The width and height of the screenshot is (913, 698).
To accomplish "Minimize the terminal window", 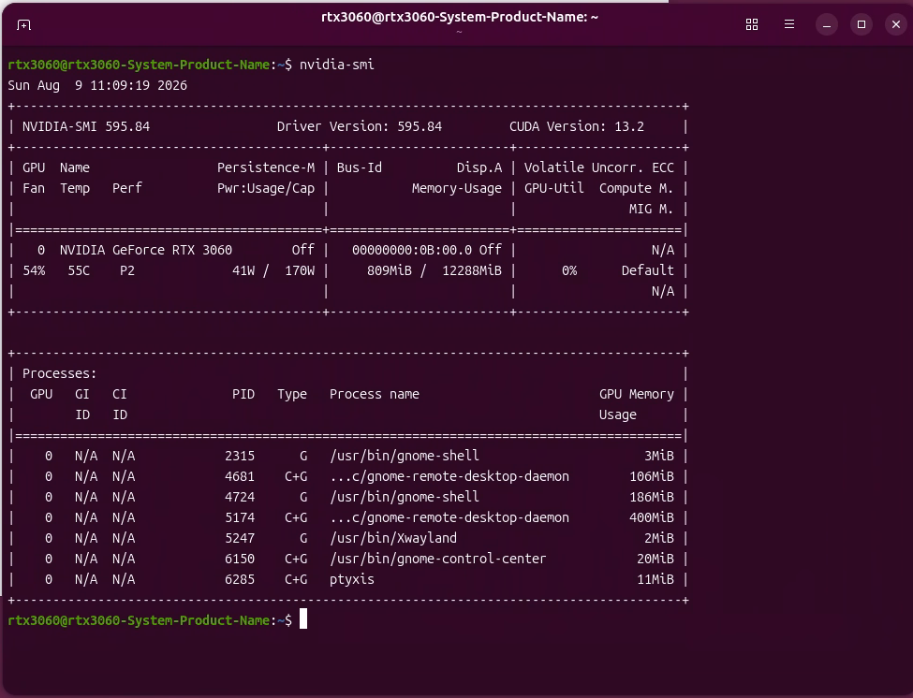I will click(x=826, y=24).
